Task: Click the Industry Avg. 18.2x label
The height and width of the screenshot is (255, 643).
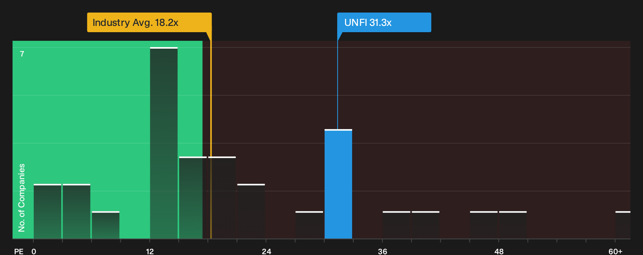Action: (149, 22)
